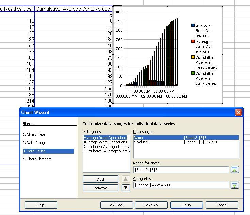Click the green Cumulative Average Write legend swatch
This screenshot has width=250, height=215.
[x=193, y=73]
